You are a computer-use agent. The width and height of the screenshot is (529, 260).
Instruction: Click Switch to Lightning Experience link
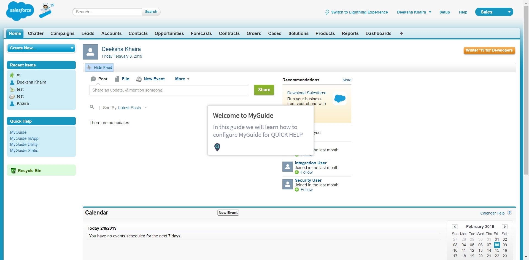(360, 12)
